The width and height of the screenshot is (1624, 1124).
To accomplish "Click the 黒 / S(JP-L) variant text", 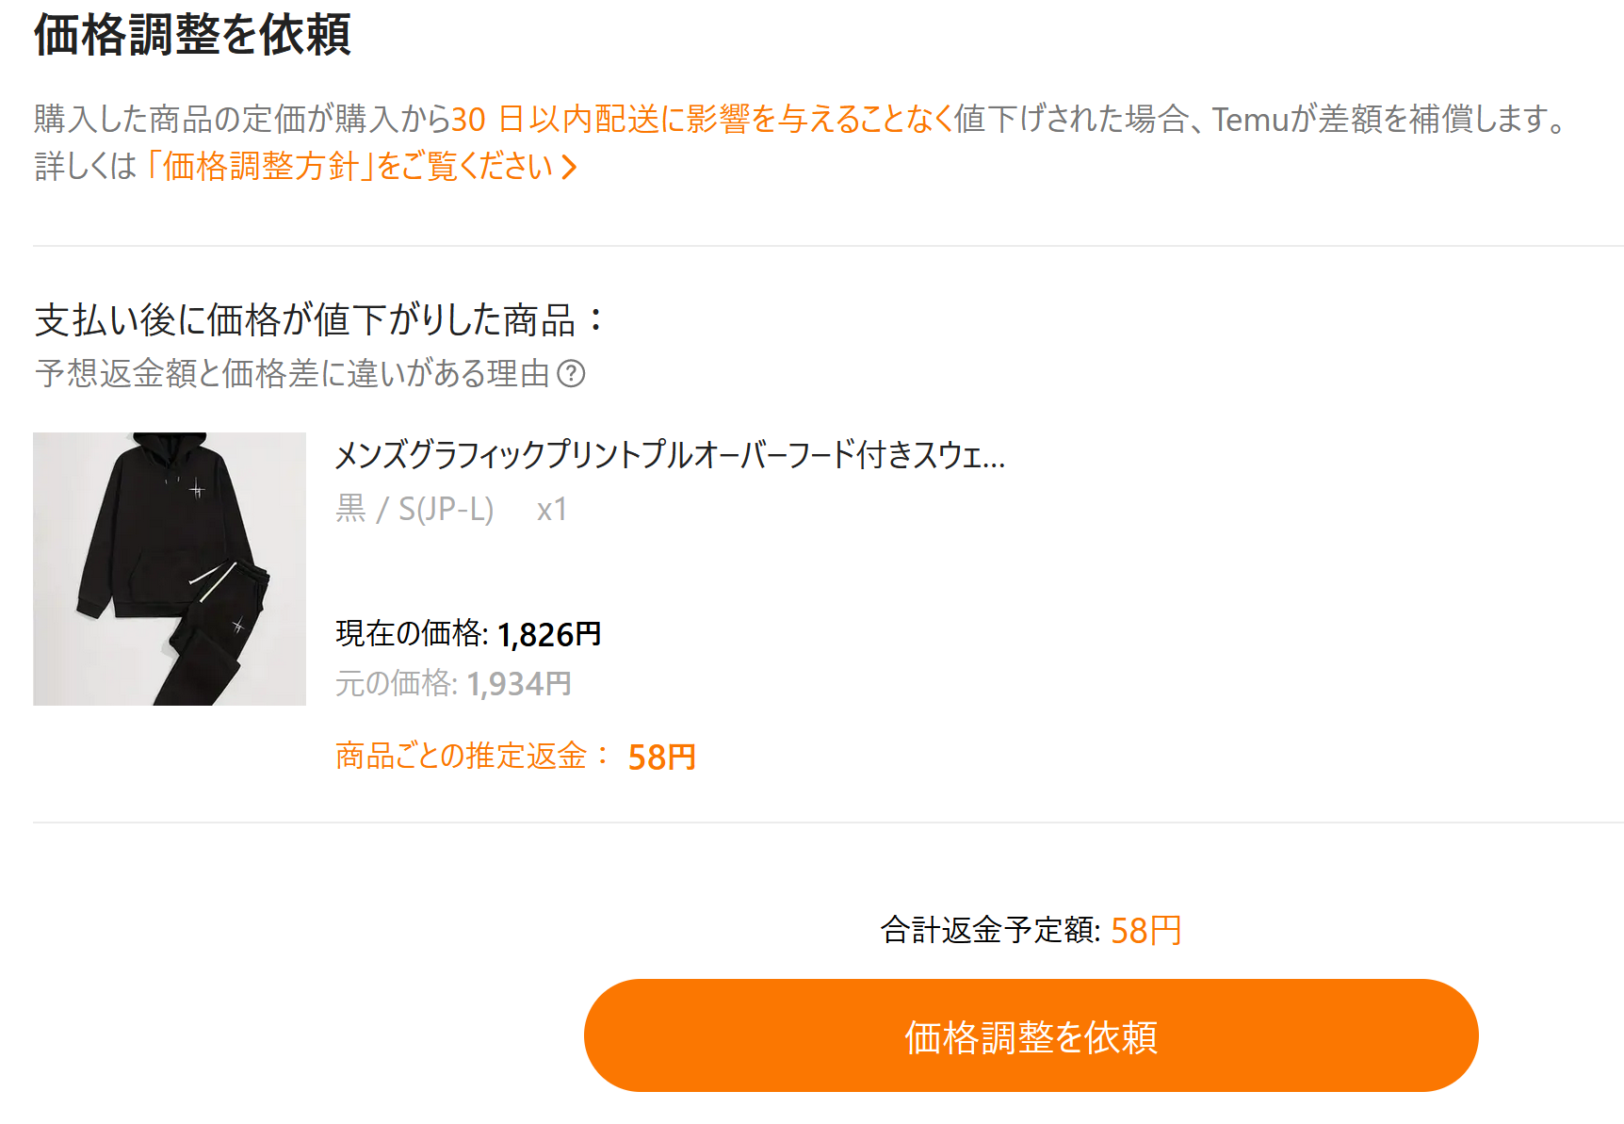I will (x=414, y=509).
